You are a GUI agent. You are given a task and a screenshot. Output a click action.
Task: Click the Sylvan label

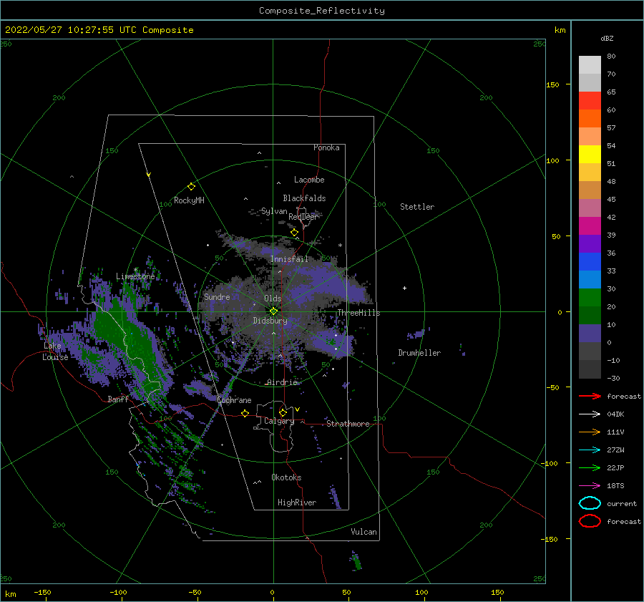[x=274, y=211]
